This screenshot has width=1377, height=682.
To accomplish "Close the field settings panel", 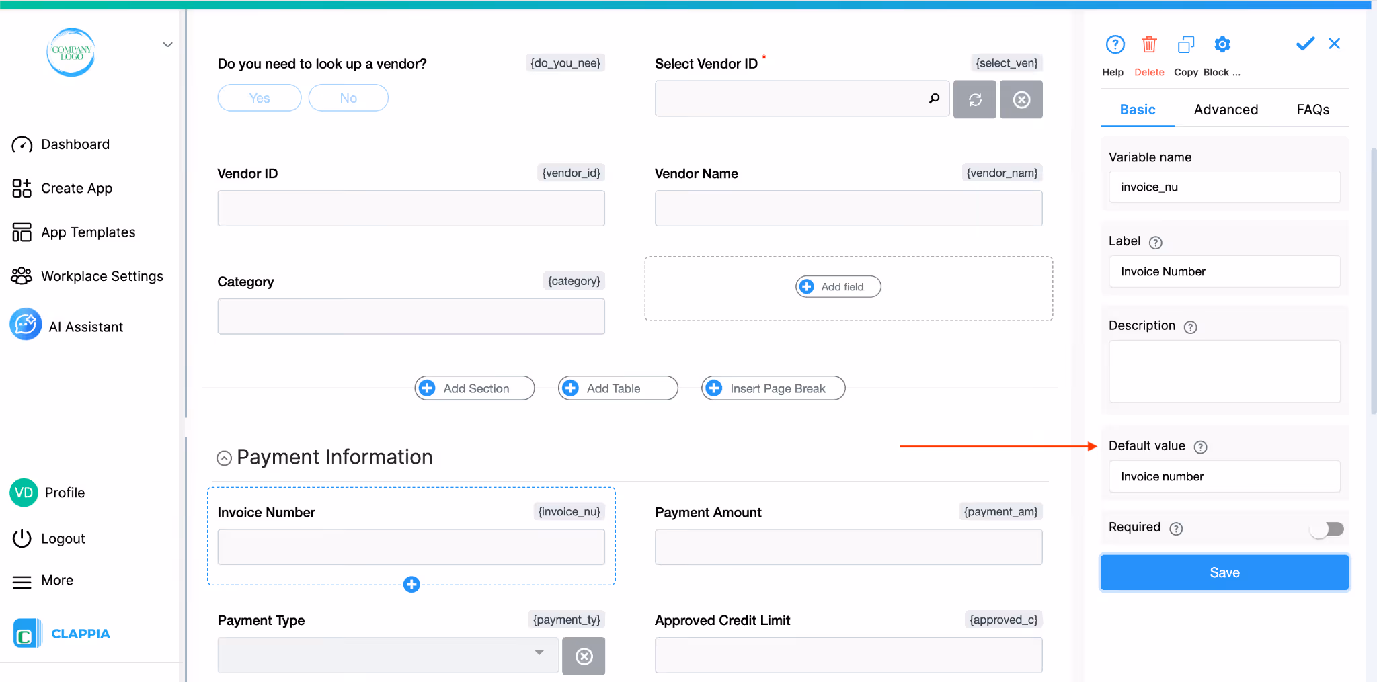I will [1335, 44].
